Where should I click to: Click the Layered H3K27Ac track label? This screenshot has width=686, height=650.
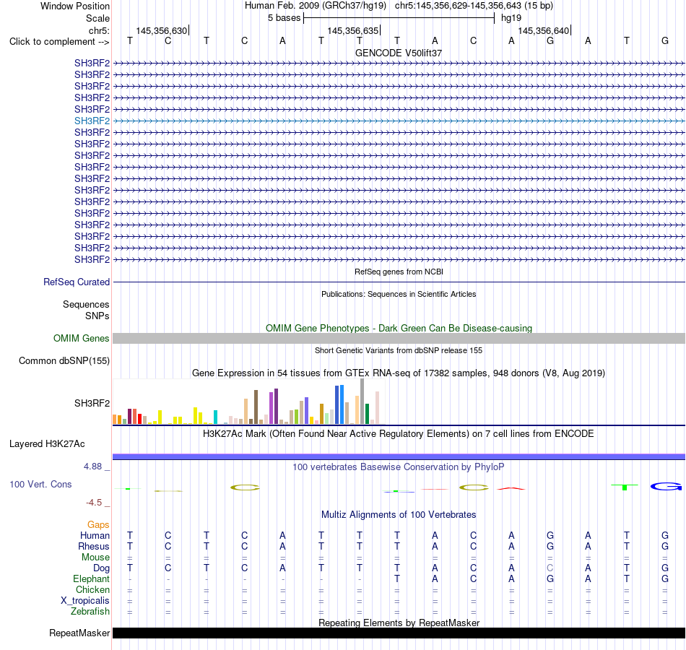(47, 444)
